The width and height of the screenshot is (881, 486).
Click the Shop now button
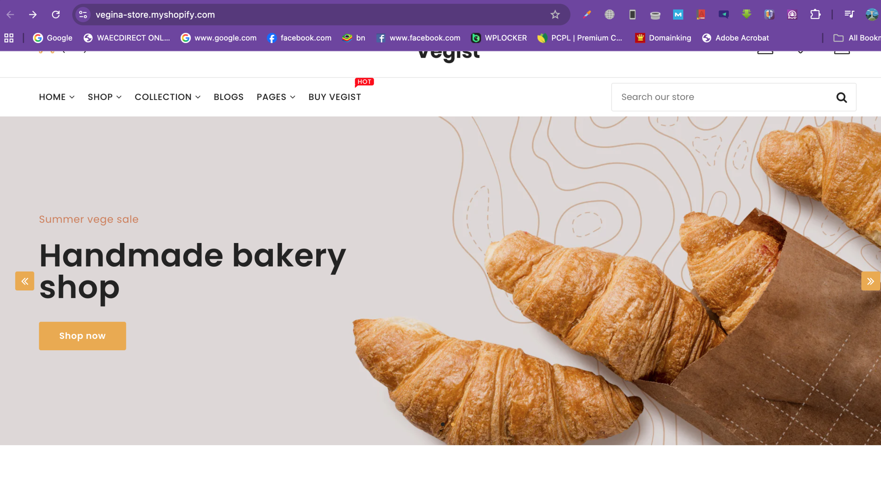[x=82, y=336]
